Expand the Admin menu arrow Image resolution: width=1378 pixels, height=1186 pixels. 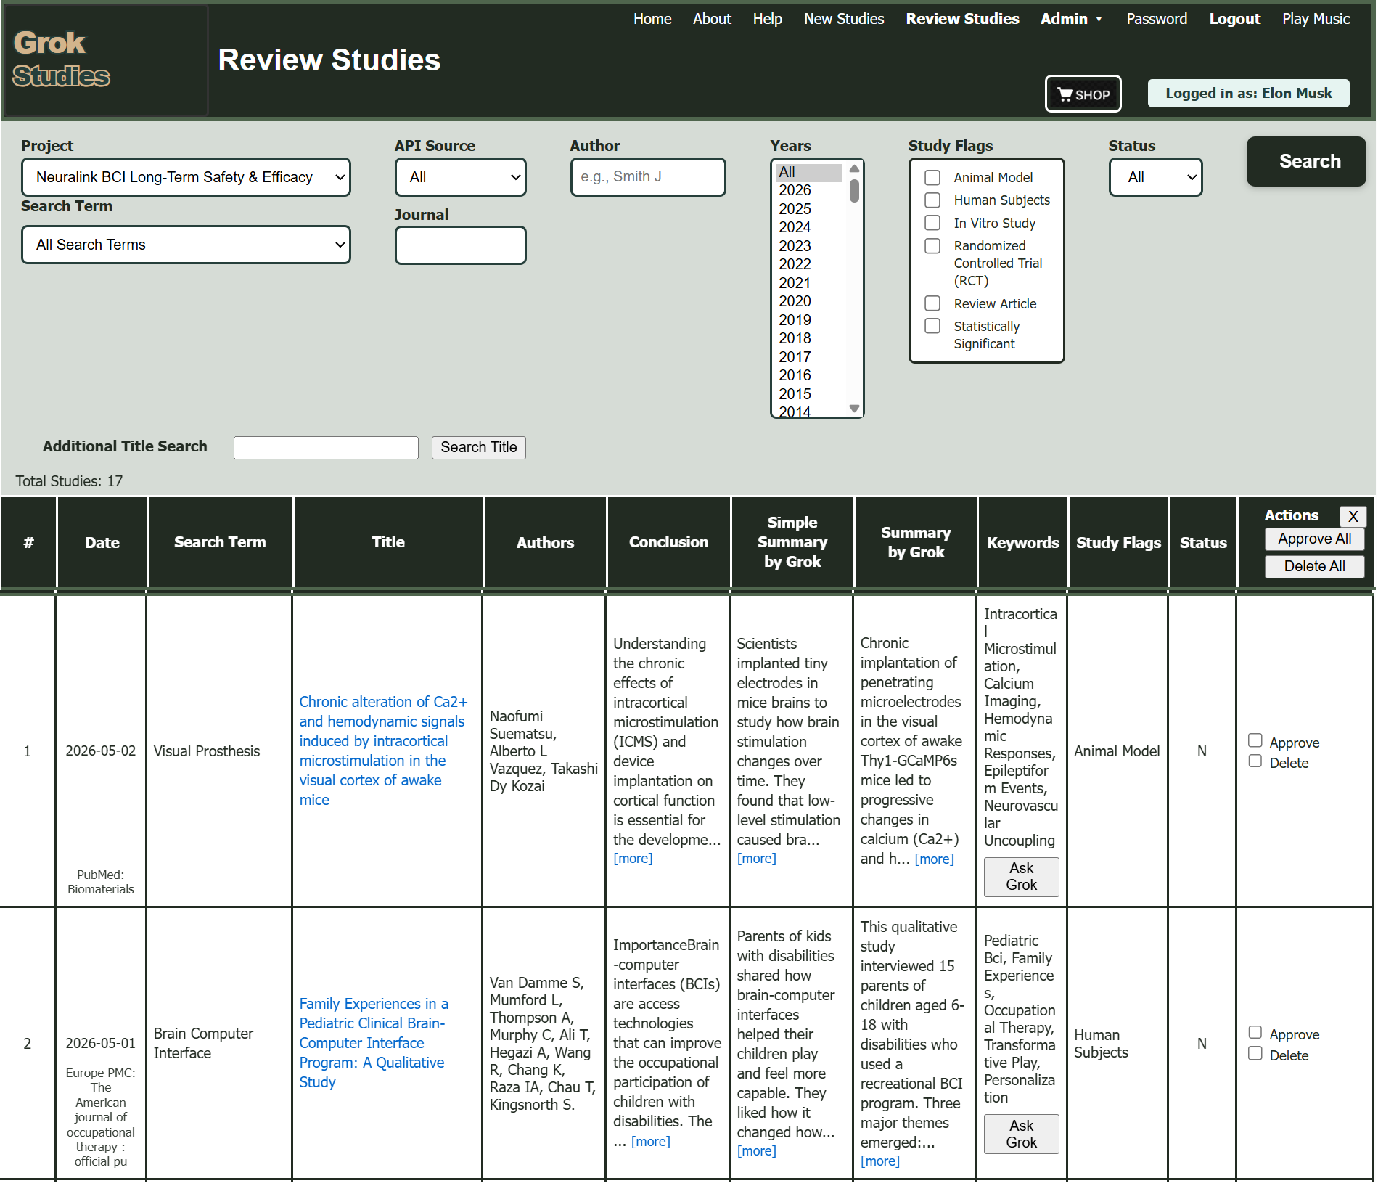[1099, 19]
